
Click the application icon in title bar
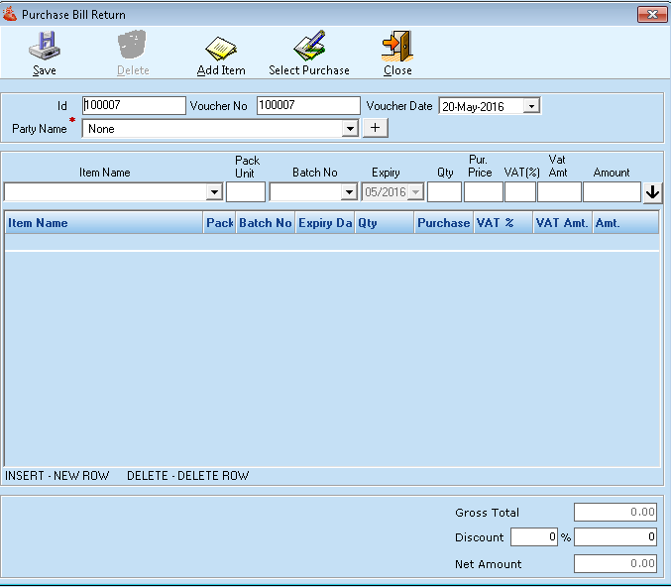11,15
